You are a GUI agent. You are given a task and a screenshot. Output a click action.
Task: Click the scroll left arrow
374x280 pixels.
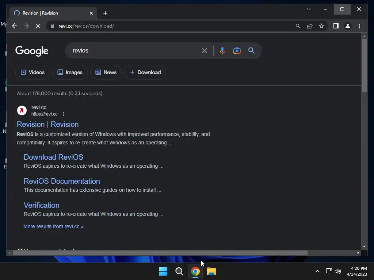[x=9, y=253]
